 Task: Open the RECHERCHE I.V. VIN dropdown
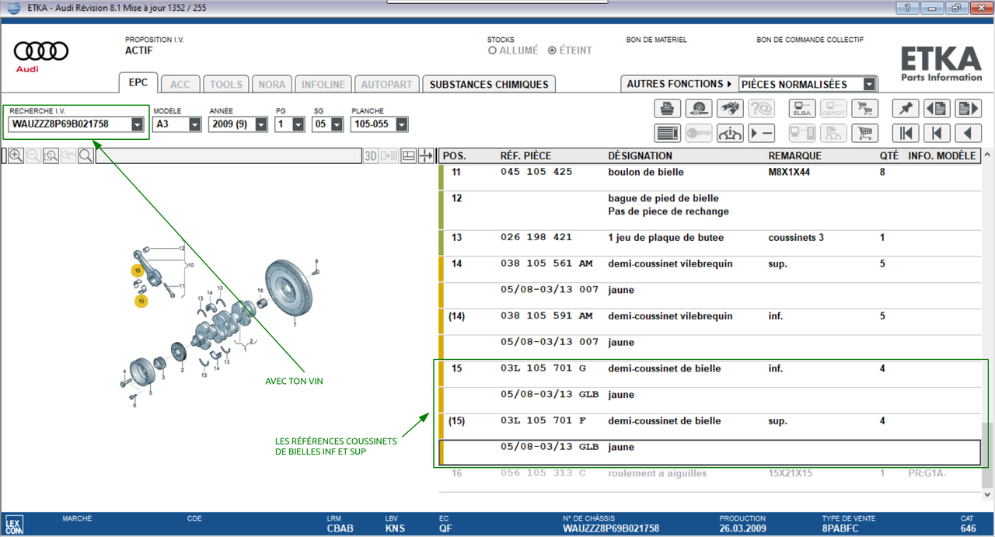(138, 124)
